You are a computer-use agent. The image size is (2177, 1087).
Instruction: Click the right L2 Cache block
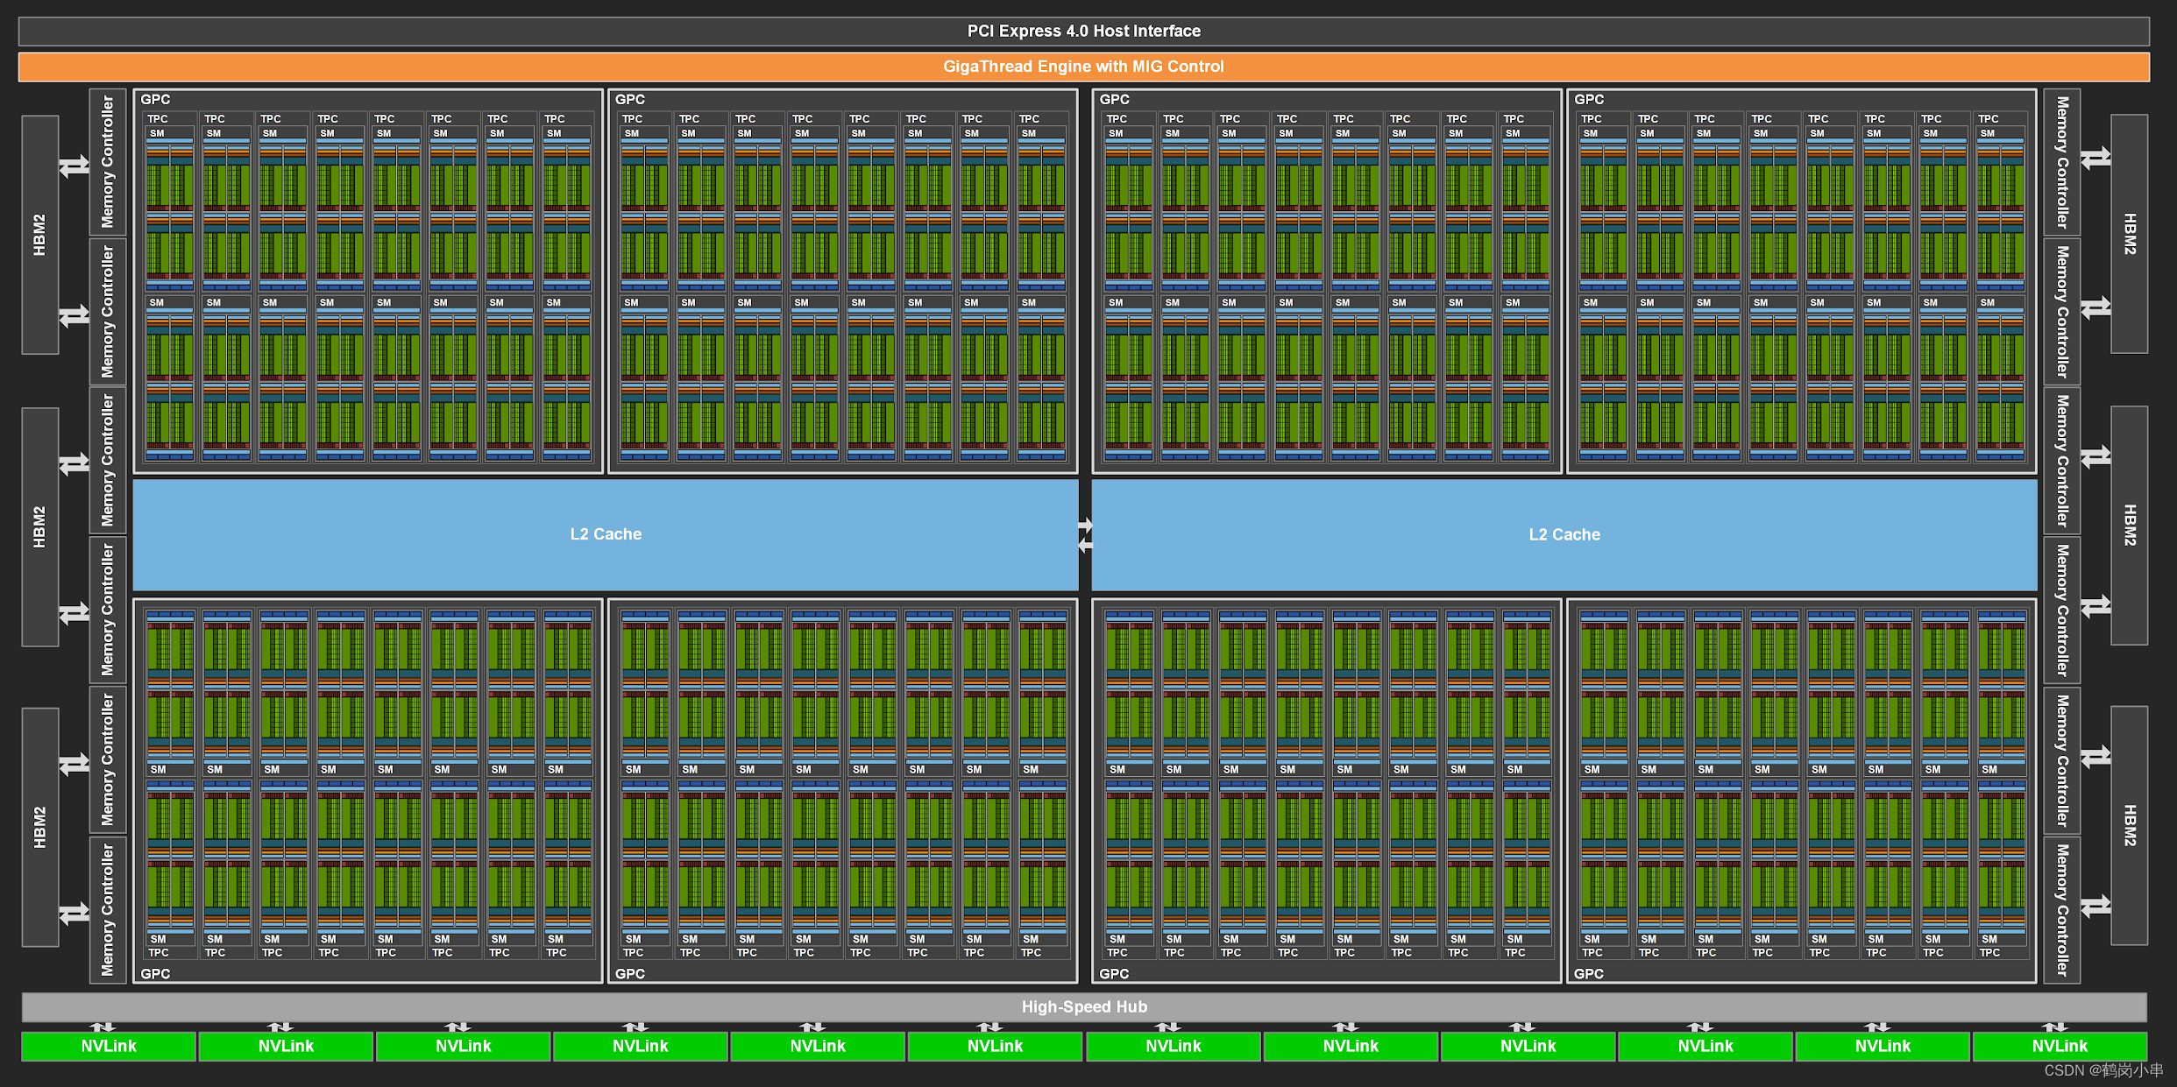click(x=1565, y=533)
